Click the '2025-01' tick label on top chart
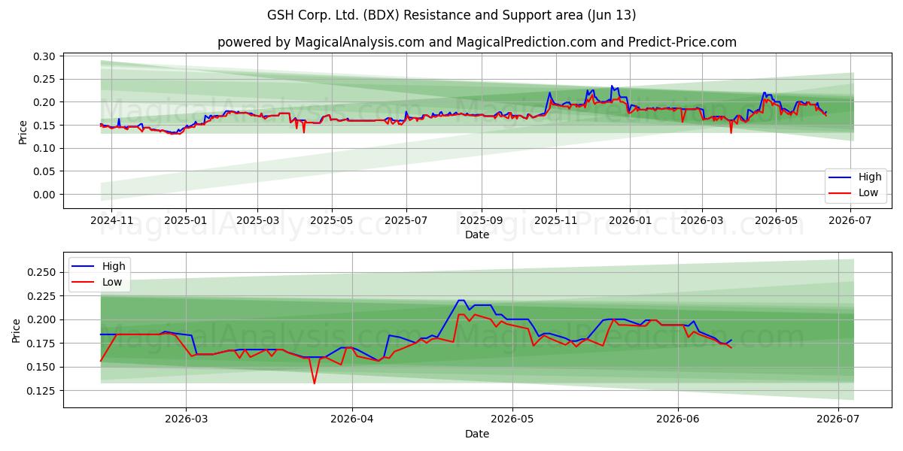 185,220
